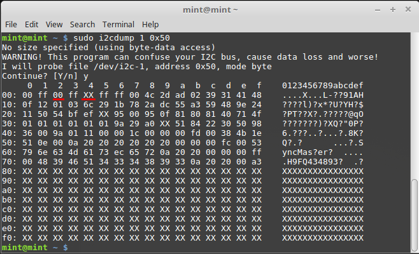This screenshot has height=254, width=419.
Task: Minimize the terminal window
Action: tap(378, 10)
